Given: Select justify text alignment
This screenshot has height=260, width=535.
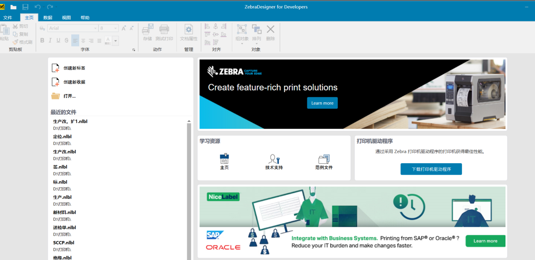Looking at the screenshot, I should coord(99,40).
